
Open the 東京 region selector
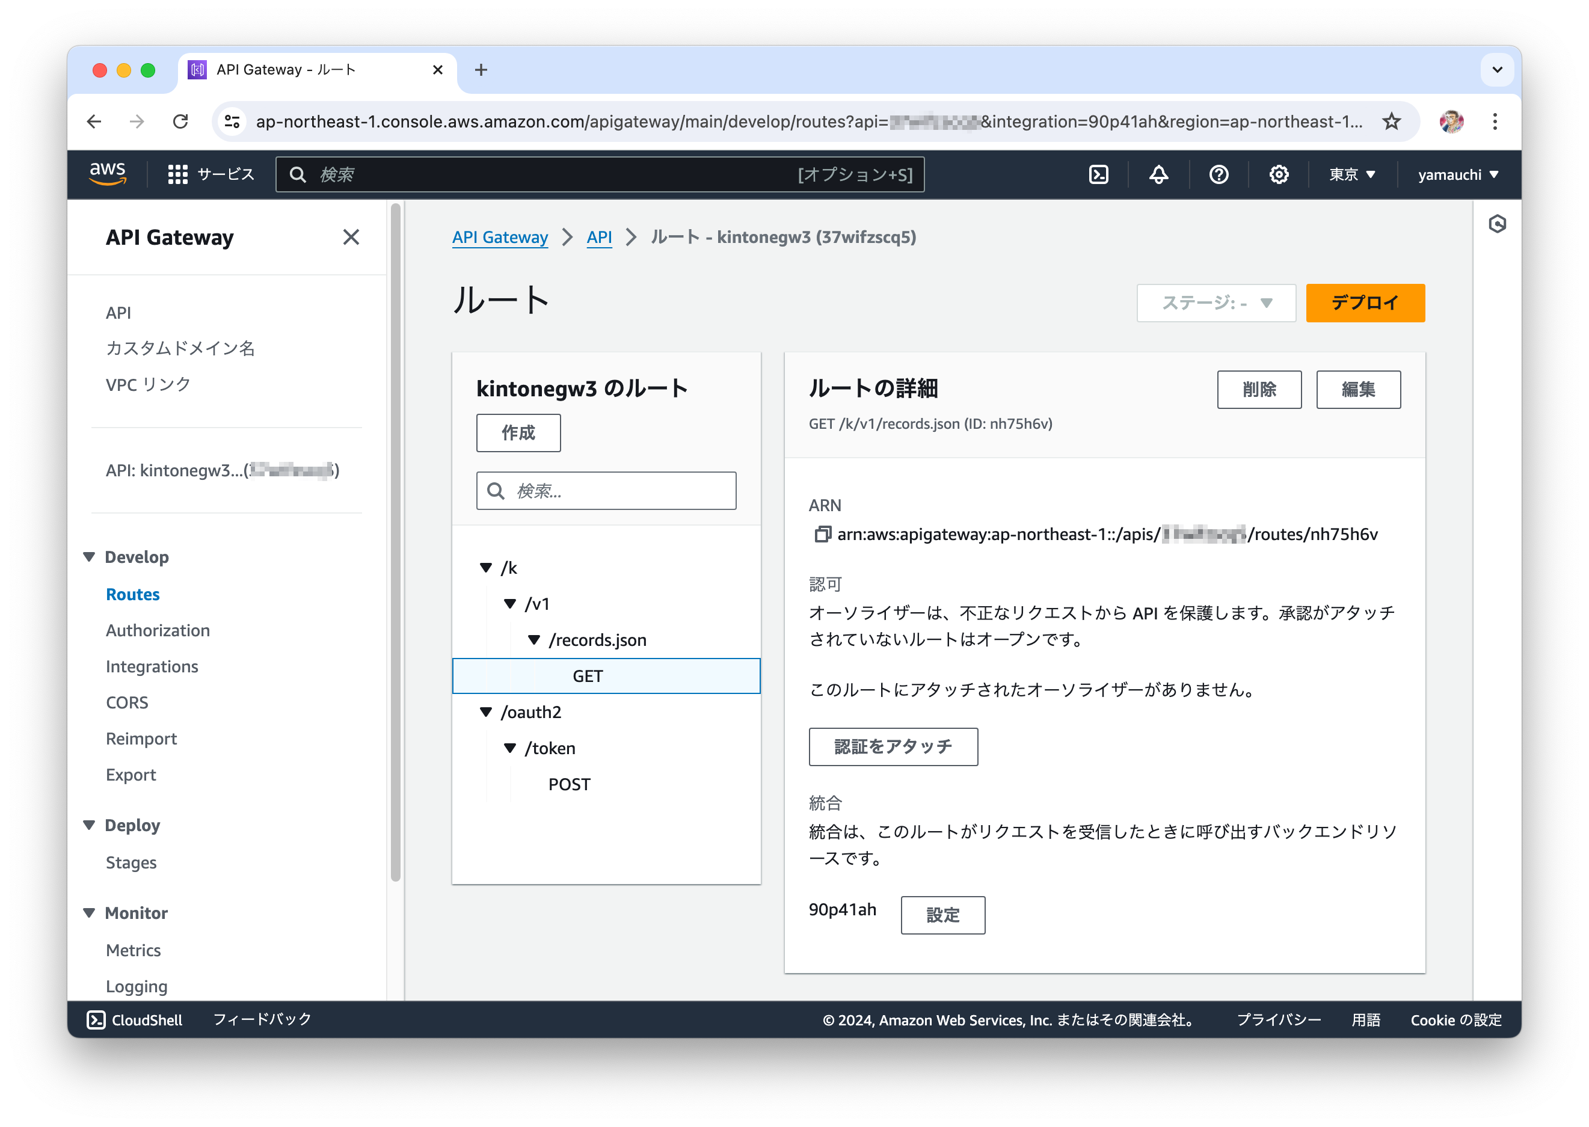pos(1351,174)
